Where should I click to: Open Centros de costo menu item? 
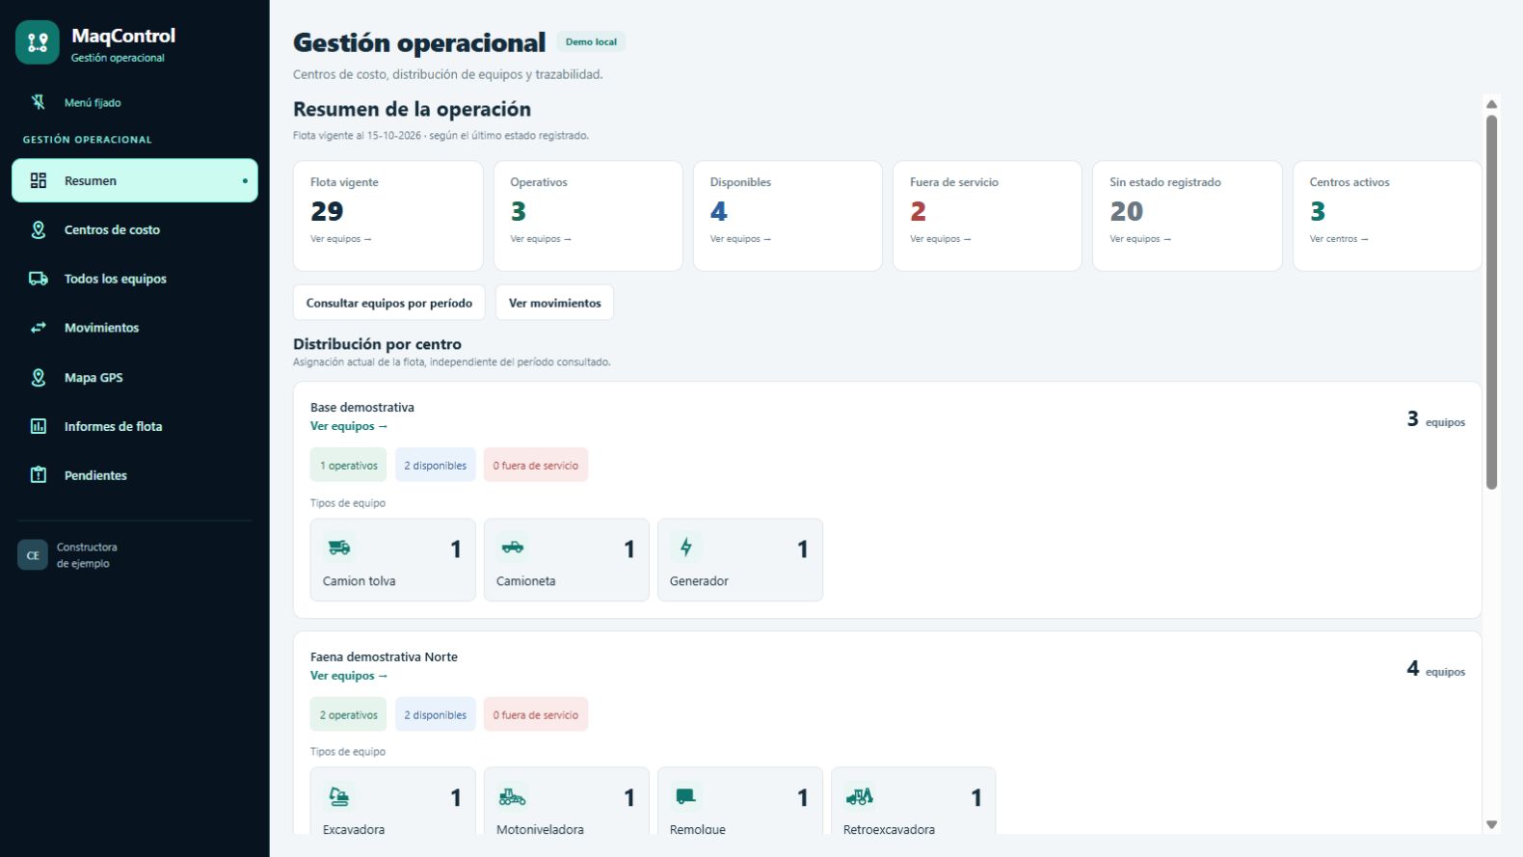(135, 229)
